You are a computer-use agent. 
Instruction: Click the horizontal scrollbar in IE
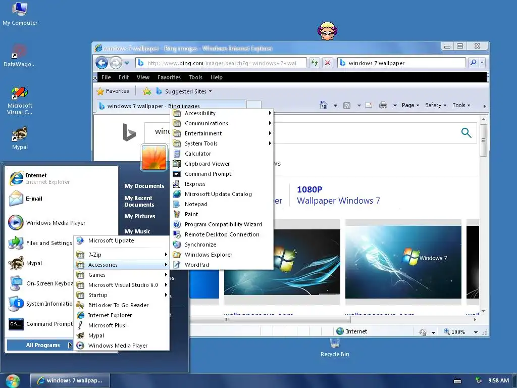click(x=270, y=319)
